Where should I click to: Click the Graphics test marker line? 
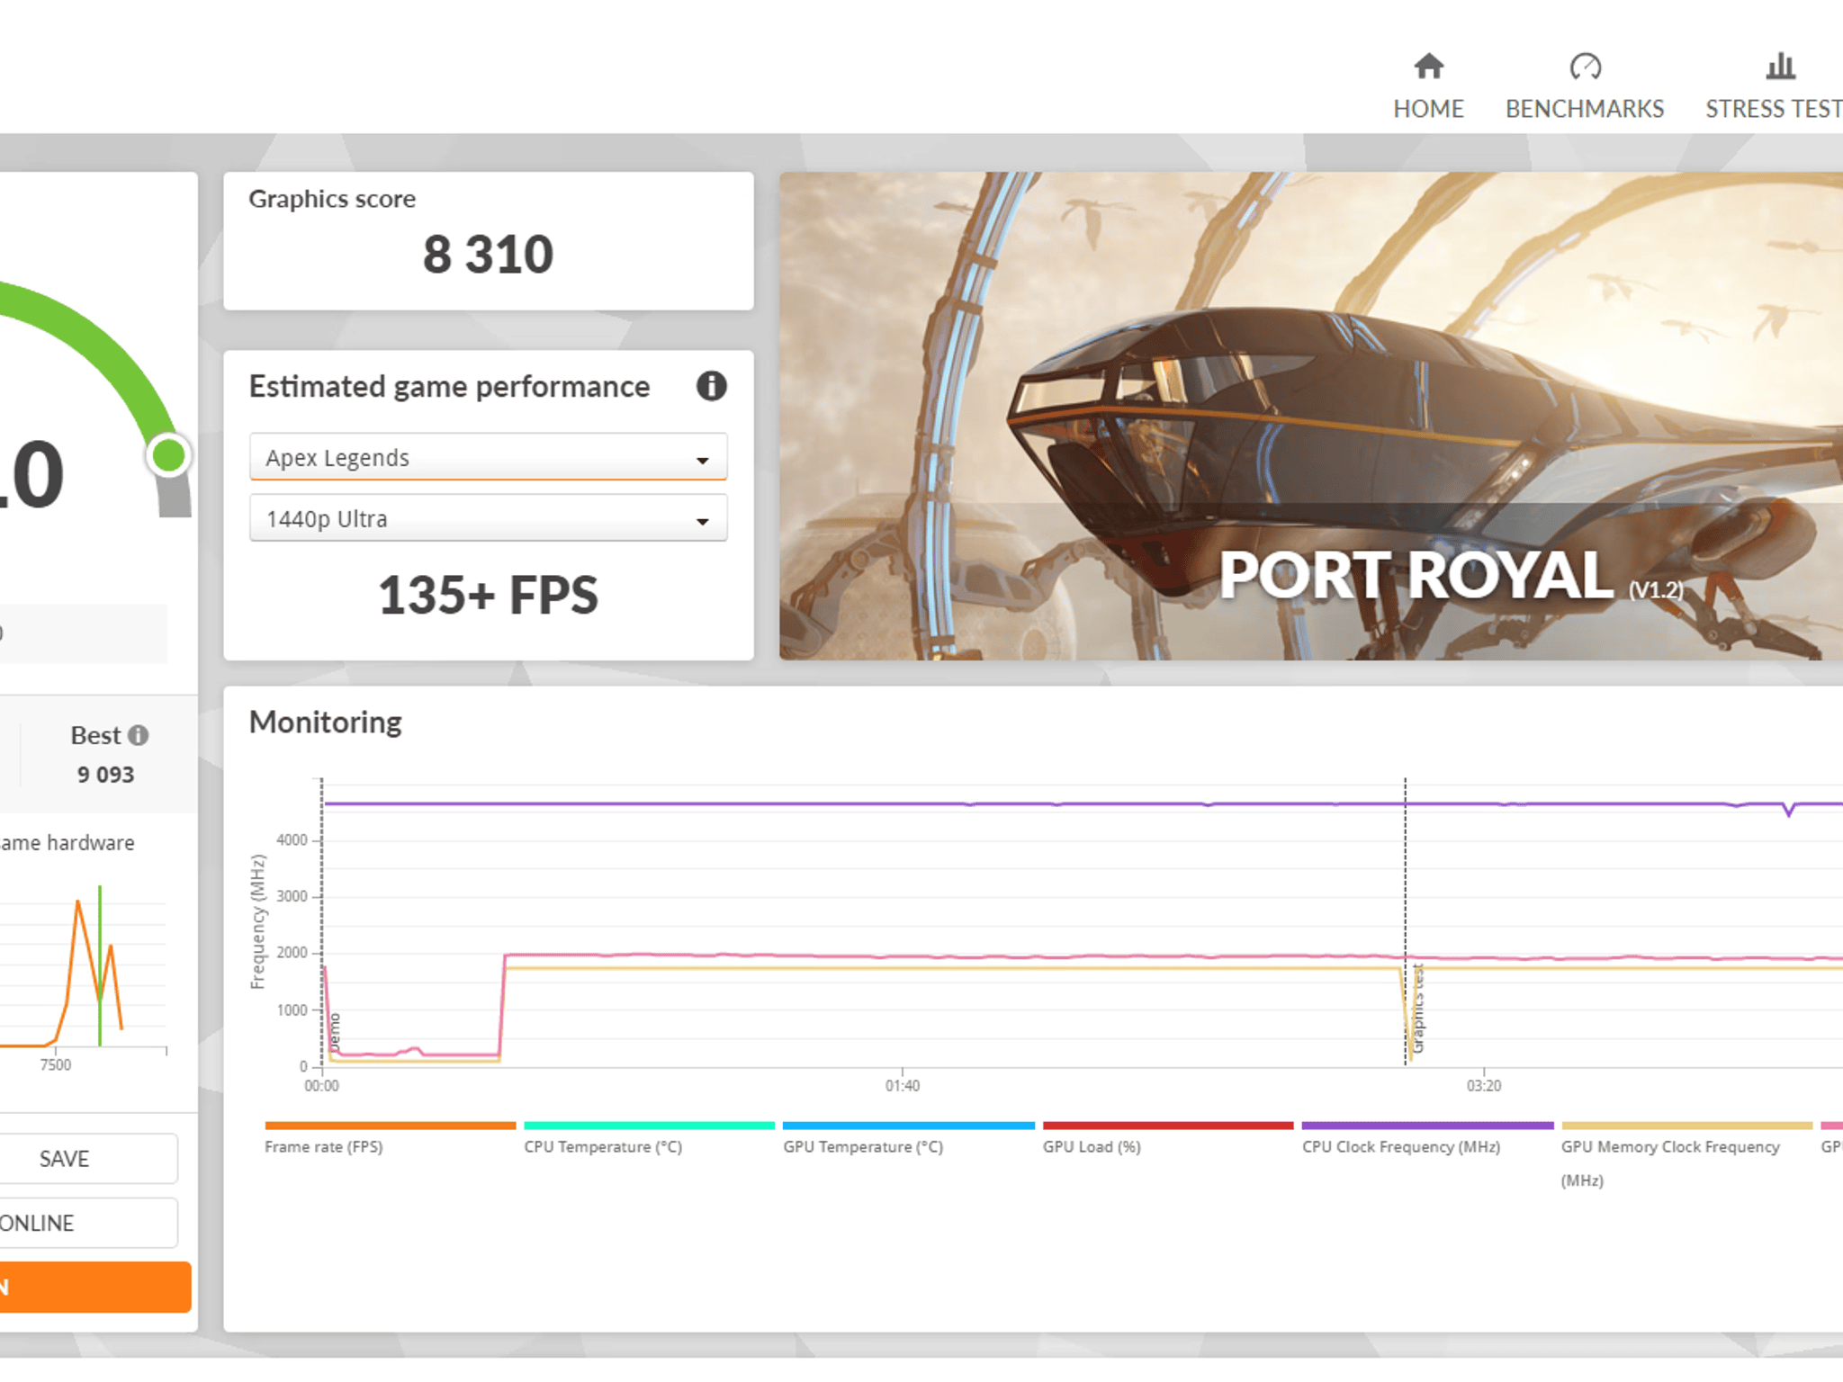tap(1406, 921)
